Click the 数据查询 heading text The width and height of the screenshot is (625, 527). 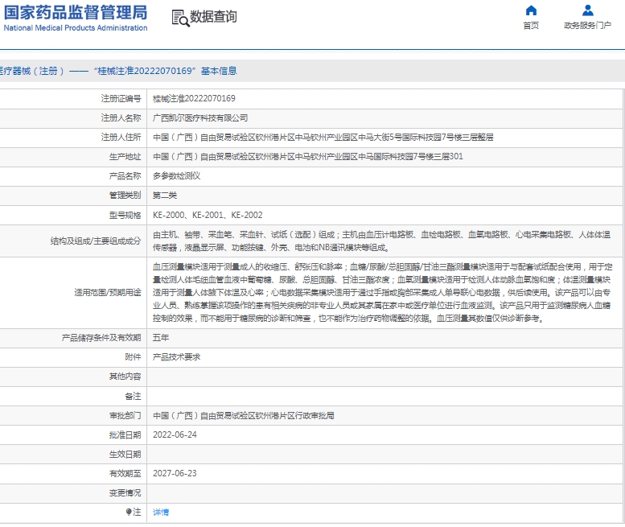click(x=213, y=17)
